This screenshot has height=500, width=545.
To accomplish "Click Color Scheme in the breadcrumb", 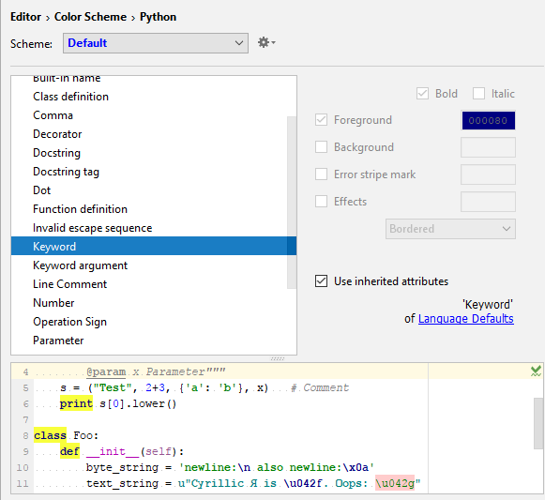I will [x=90, y=17].
